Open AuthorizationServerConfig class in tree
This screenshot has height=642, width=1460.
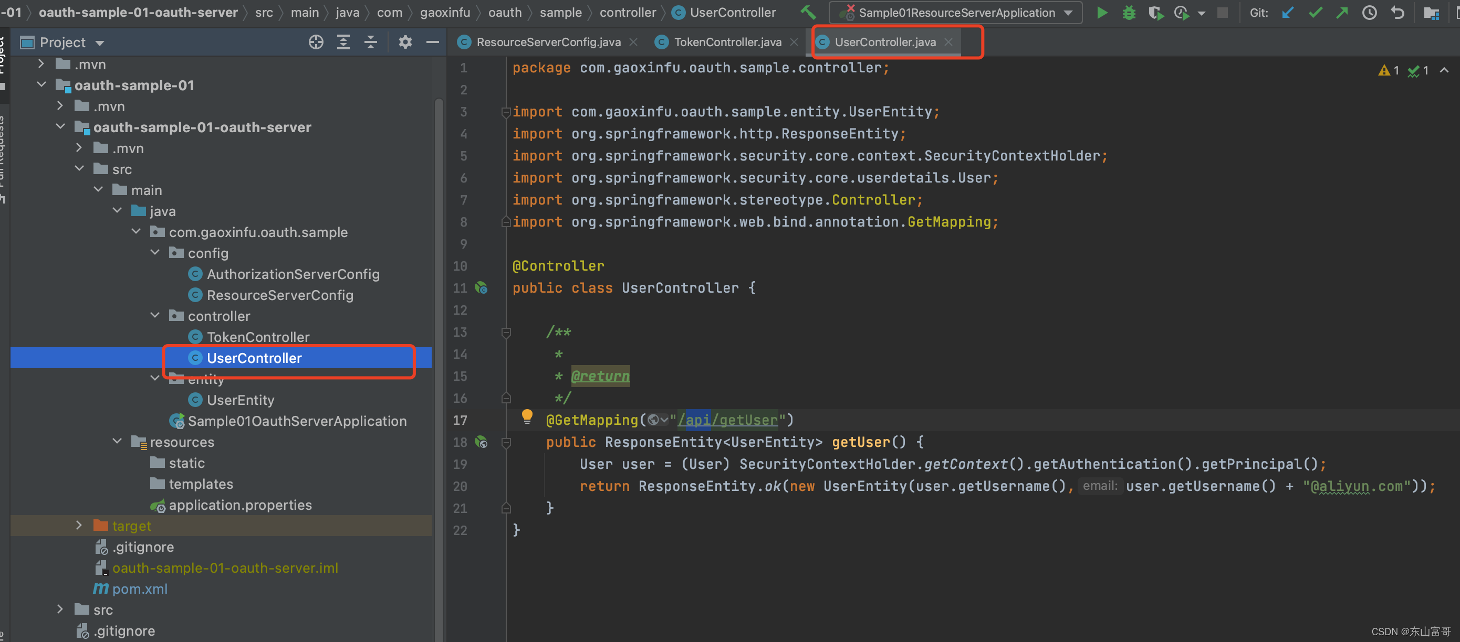293,274
